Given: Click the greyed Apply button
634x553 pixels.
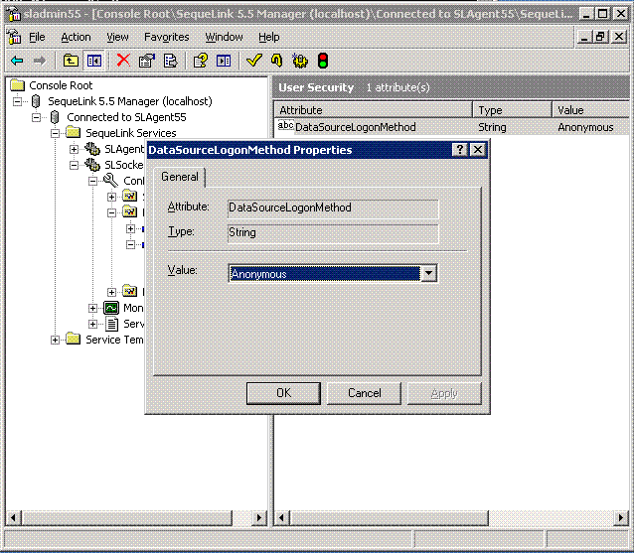Looking at the screenshot, I should coord(444,393).
